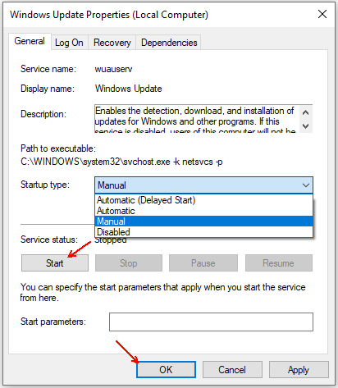Start the Windows Update service
338x388 pixels.
coord(55,263)
